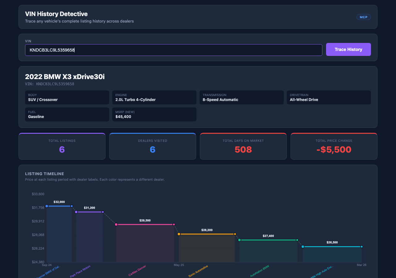This screenshot has width=396, height=278.
Task: Select the start marker of the $32,000 listing
Action: [47, 206]
